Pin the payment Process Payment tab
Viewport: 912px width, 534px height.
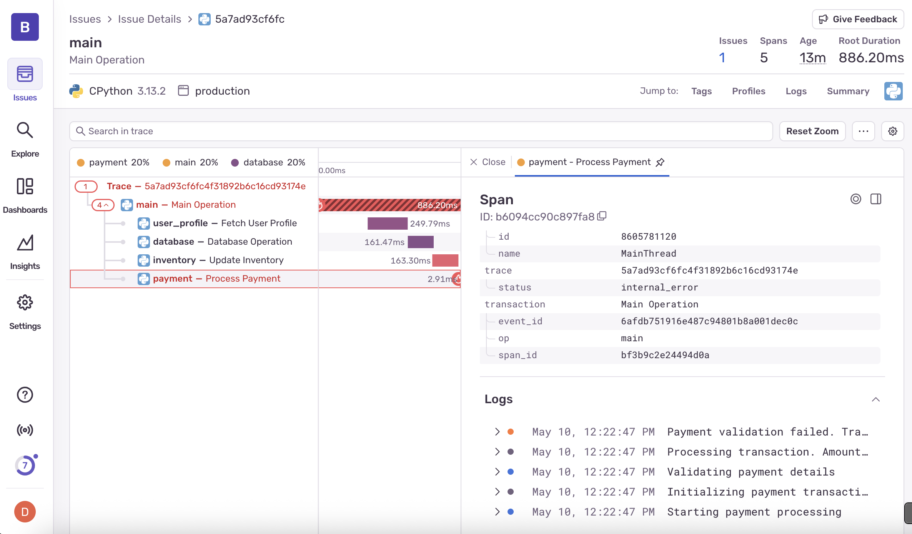pos(660,162)
